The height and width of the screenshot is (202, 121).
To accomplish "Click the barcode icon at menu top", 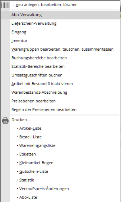I will point(5,5).
